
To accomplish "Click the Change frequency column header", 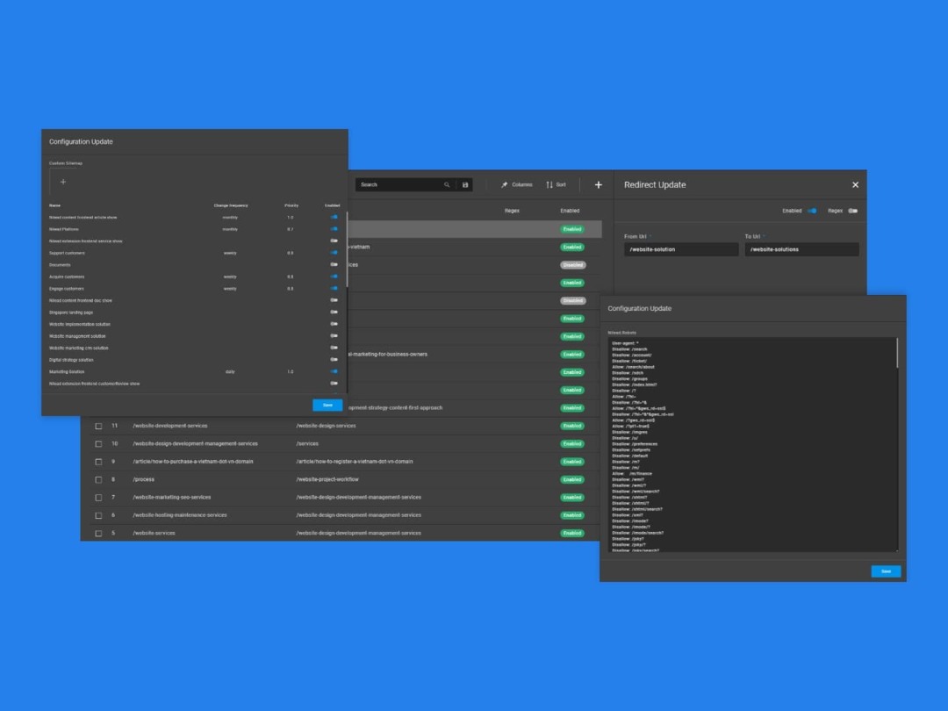I will click(x=230, y=205).
